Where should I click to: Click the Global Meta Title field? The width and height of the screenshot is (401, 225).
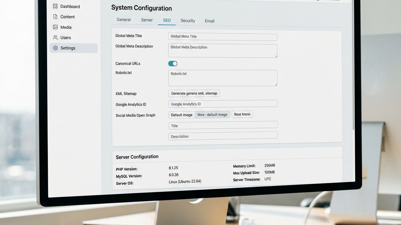222,37
